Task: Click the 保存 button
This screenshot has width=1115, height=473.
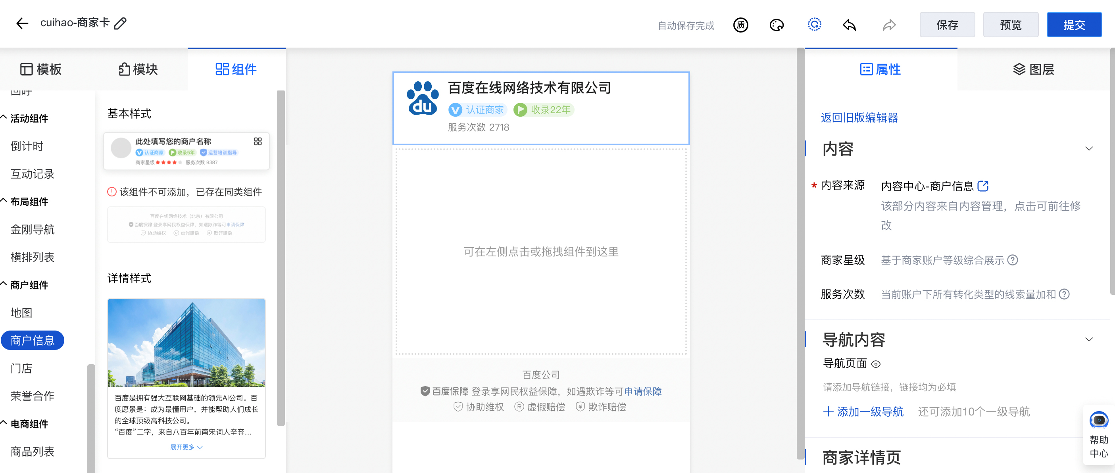Action: [947, 25]
